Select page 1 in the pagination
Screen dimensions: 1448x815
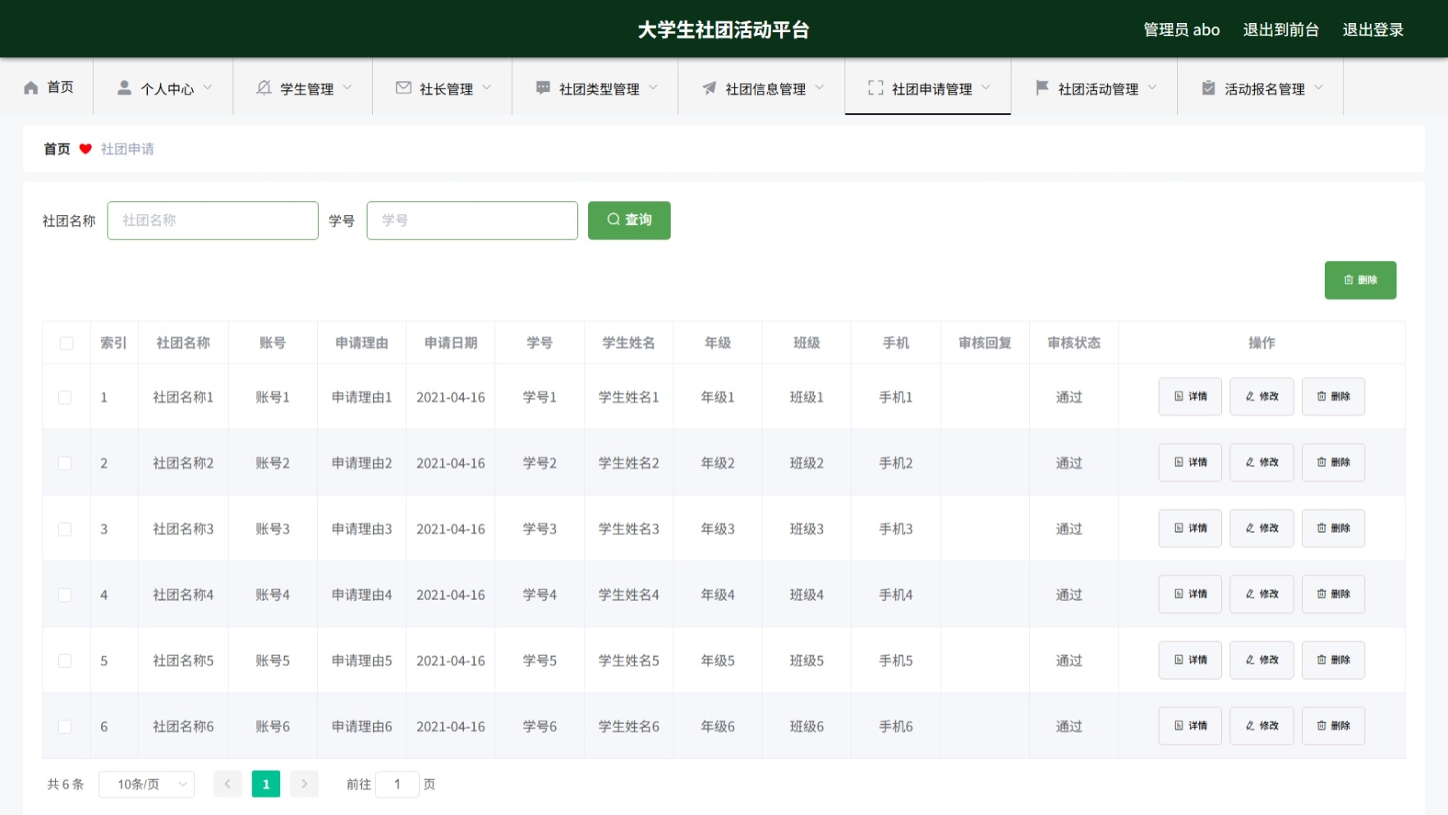[x=266, y=784]
